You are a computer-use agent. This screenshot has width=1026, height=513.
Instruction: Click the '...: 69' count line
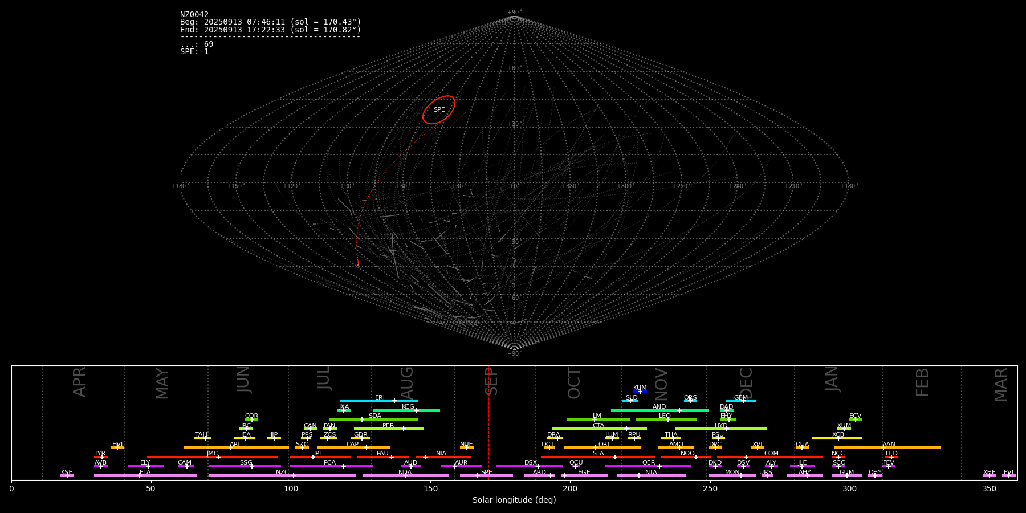click(197, 44)
